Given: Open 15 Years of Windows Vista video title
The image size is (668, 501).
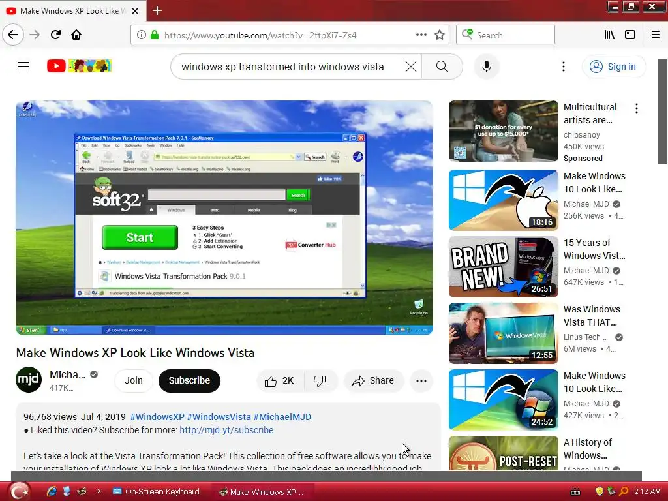Looking at the screenshot, I should tap(594, 249).
